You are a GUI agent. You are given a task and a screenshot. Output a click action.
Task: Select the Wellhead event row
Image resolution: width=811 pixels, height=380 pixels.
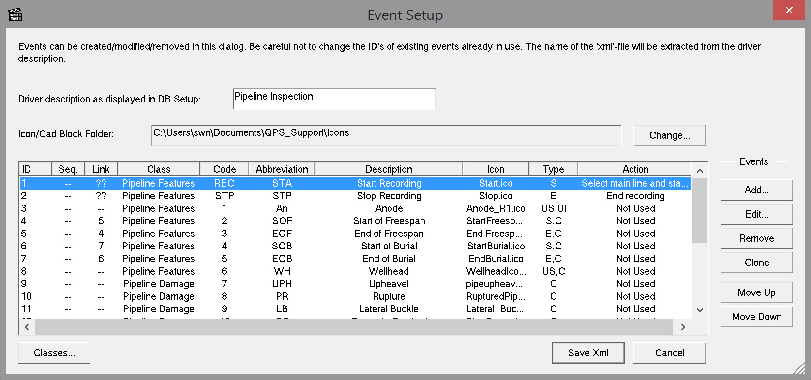389,271
